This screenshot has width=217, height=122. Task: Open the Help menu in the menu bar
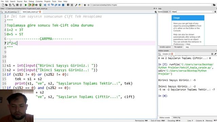click(x=65, y=1)
